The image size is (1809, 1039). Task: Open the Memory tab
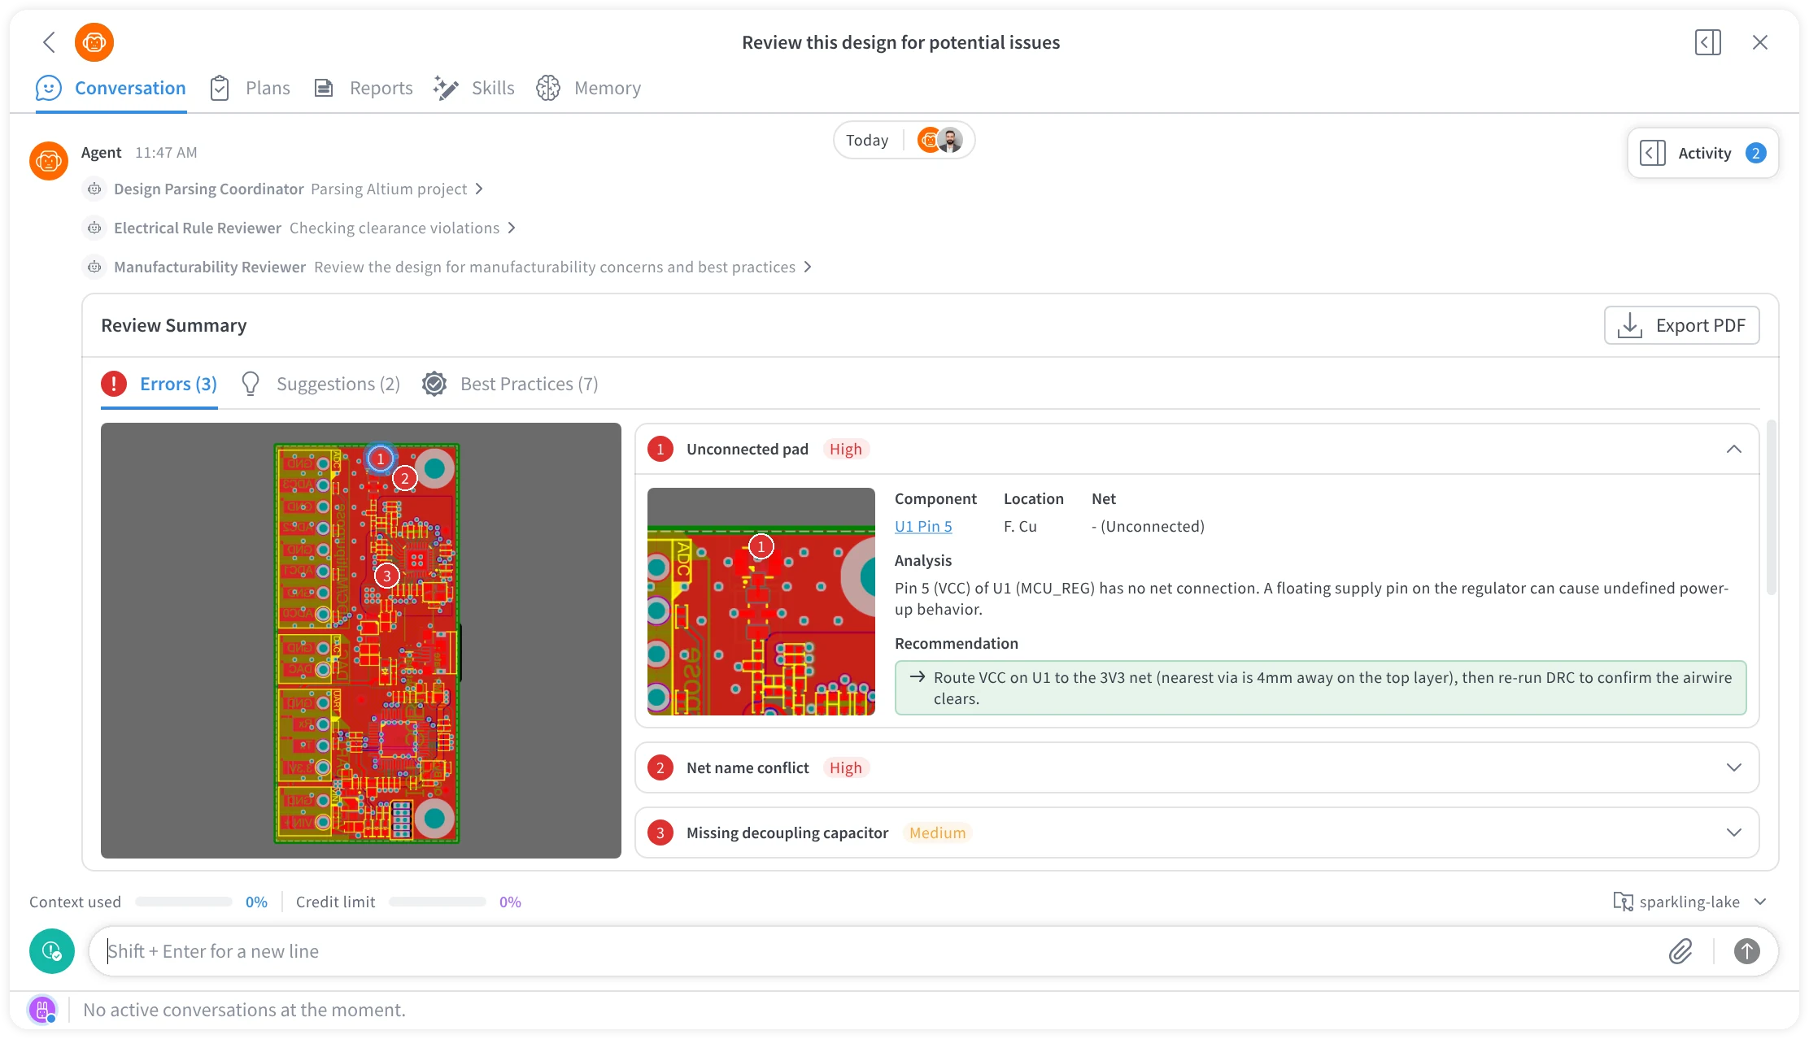point(589,88)
